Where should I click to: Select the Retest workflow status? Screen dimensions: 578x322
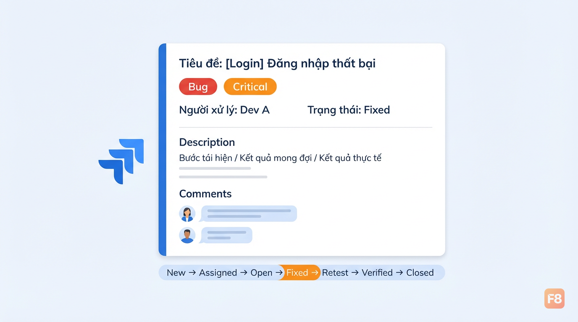335,273
